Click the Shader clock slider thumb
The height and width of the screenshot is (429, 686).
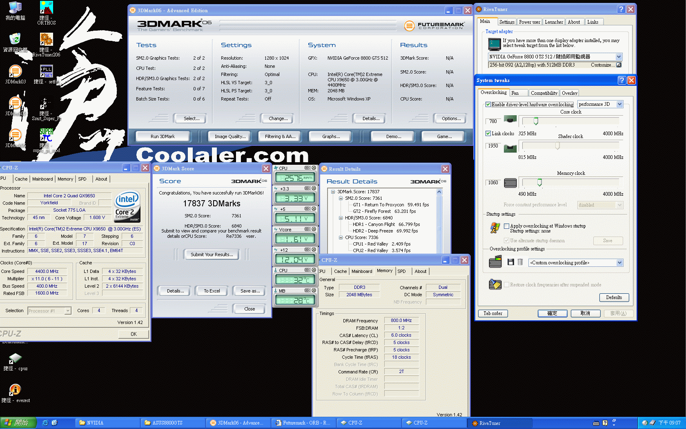(x=557, y=145)
